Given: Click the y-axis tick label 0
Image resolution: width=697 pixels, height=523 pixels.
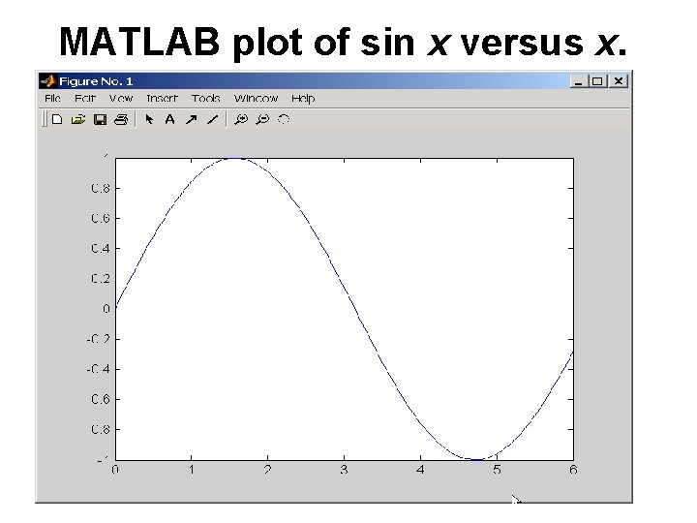Looking at the screenshot, I should click(x=106, y=308).
